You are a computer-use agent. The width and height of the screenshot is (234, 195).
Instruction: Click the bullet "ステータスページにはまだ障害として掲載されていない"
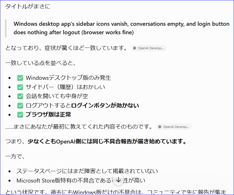tap(87, 171)
